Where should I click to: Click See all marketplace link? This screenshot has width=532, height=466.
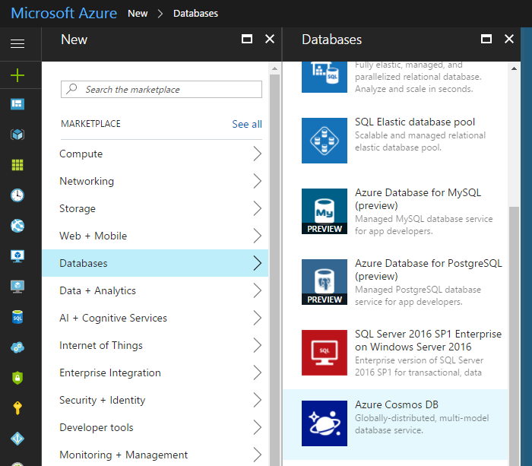tap(247, 124)
